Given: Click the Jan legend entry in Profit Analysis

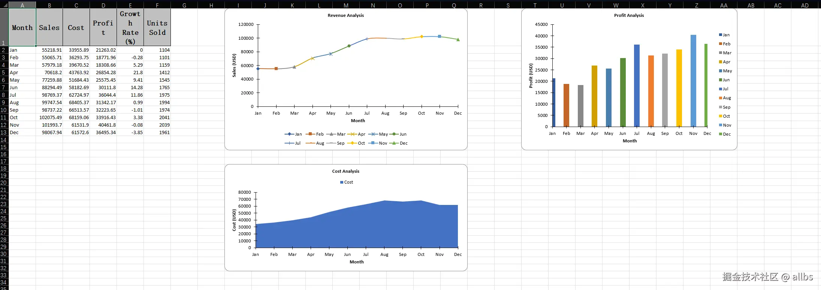Looking at the screenshot, I should (x=724, y=35).
